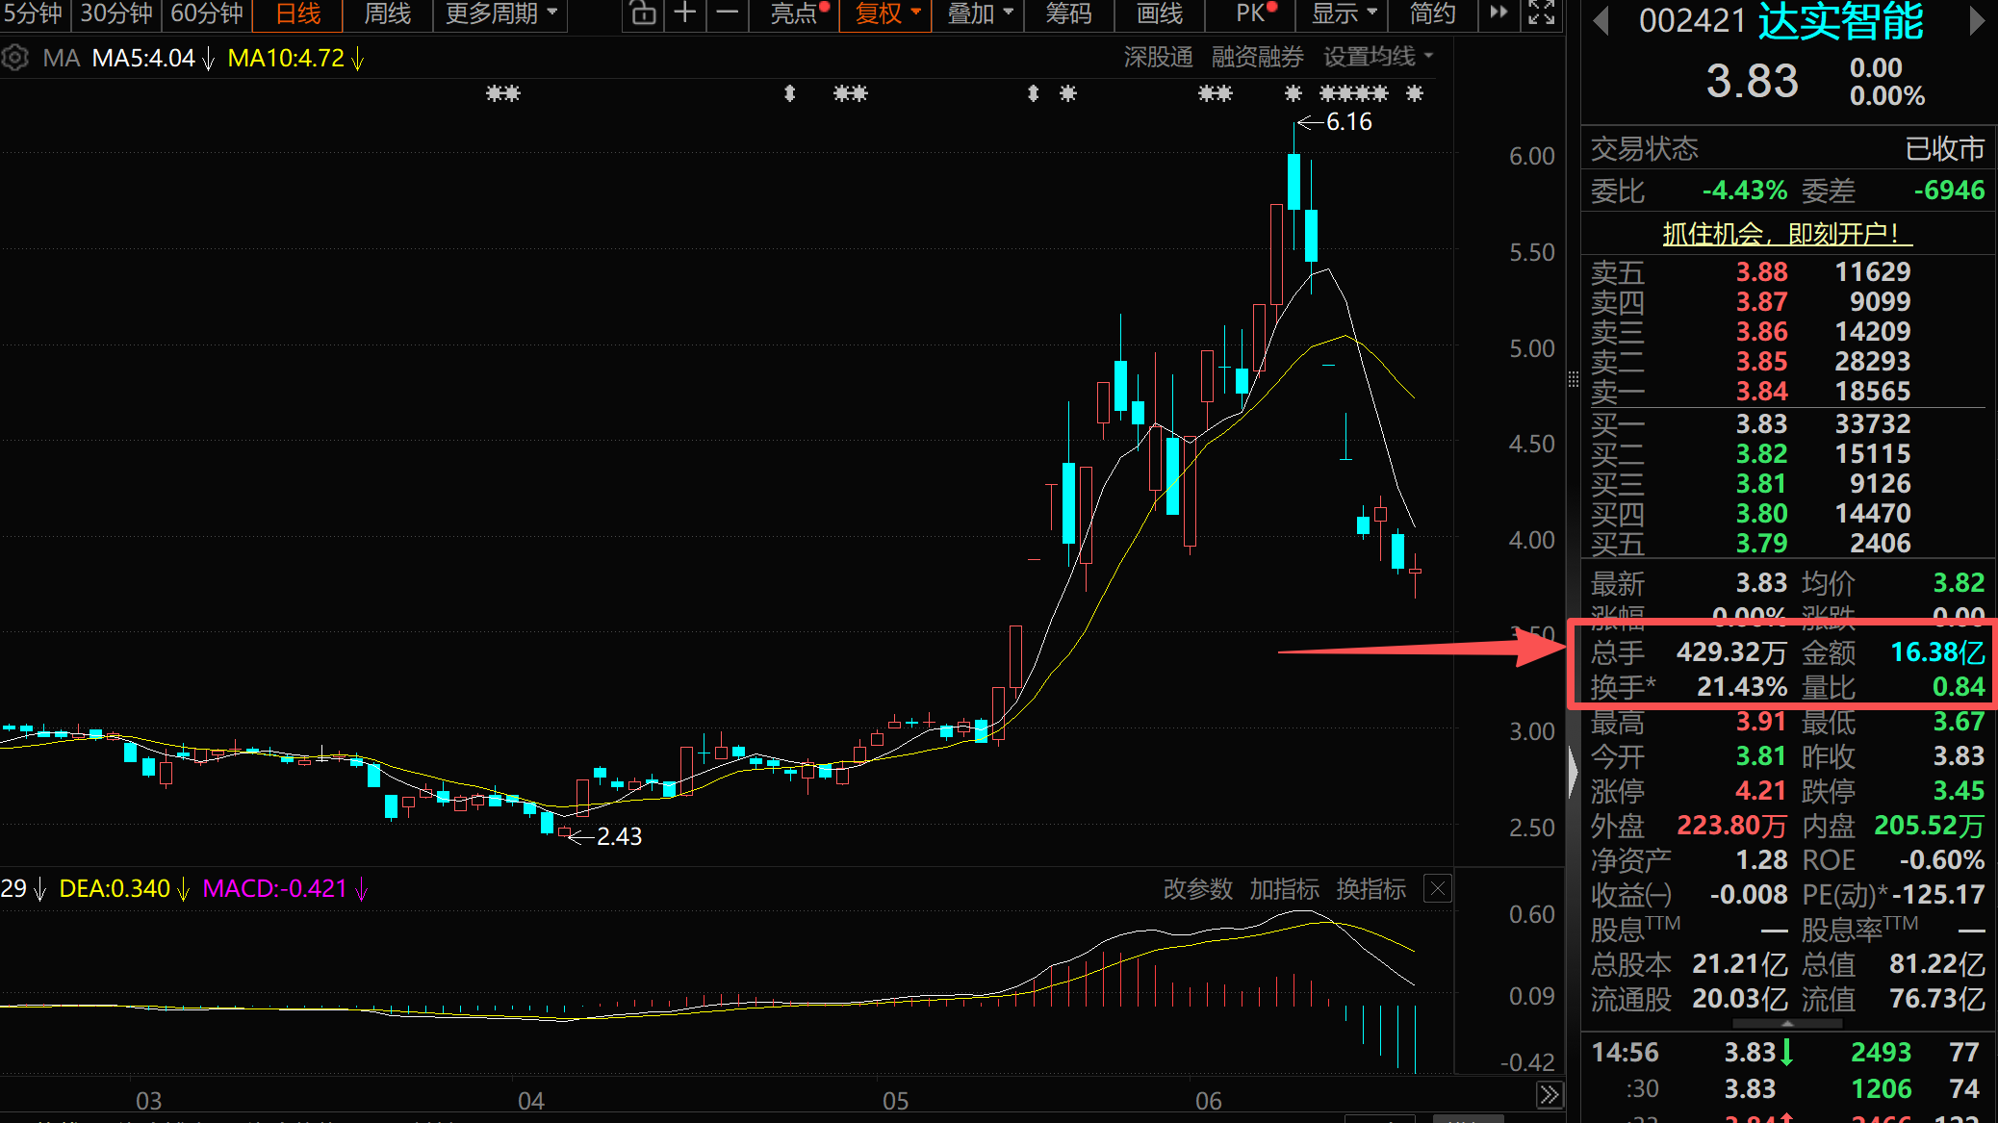Image resolution: width=1998 pixels, height=1123 pixels.
Task: Click the 金额 value 16.38亿
Action: click(x=1937, y=652)
